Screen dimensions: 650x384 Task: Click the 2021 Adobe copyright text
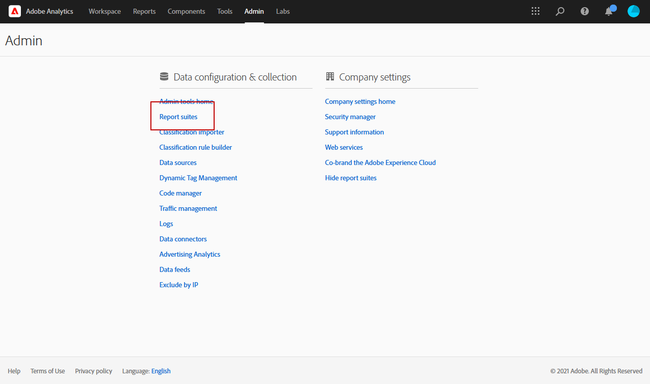(x=596, y=371)
